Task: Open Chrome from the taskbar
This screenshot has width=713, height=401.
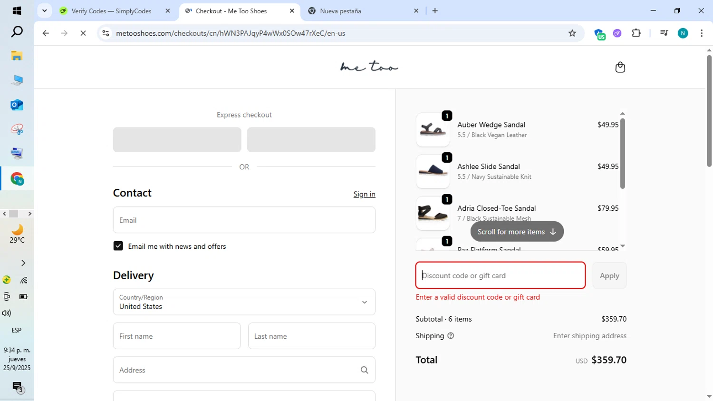Action: [17, 179]
